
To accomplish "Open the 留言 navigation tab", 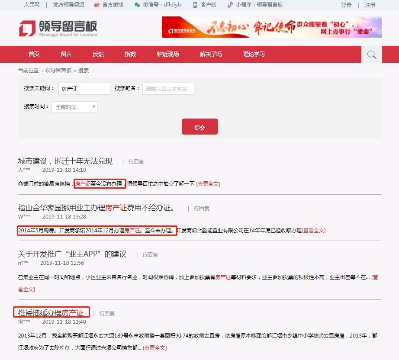I will [x=66, y=54].
